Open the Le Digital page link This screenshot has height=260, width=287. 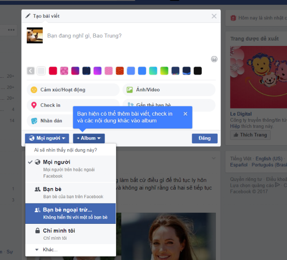tap(241, 114)
